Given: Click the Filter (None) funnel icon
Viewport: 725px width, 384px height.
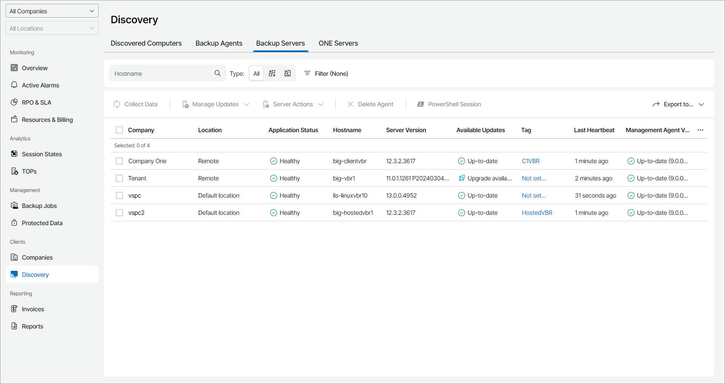Looking at the screenshot, I should (x=307, y=73).
